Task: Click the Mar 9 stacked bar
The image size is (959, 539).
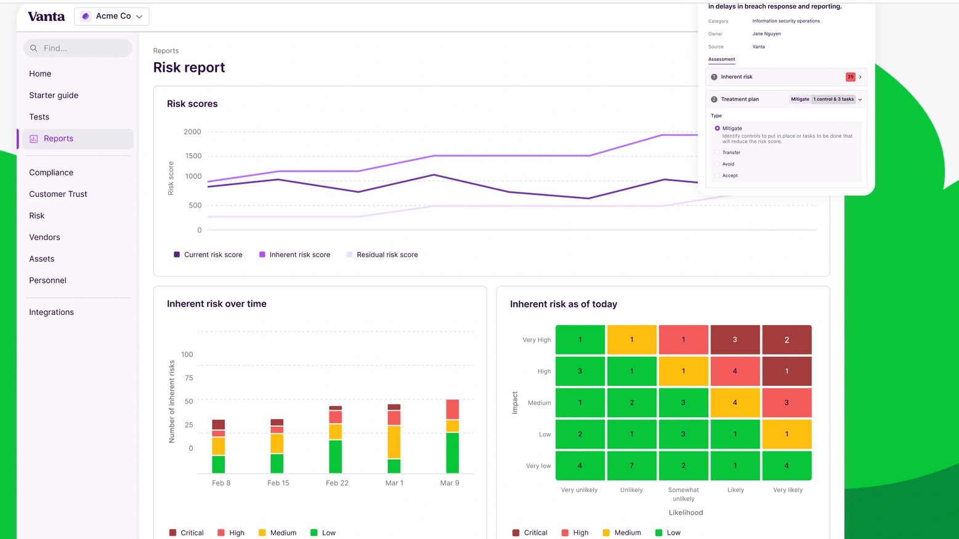Action: pyautogui.click(x=453, y=436)
